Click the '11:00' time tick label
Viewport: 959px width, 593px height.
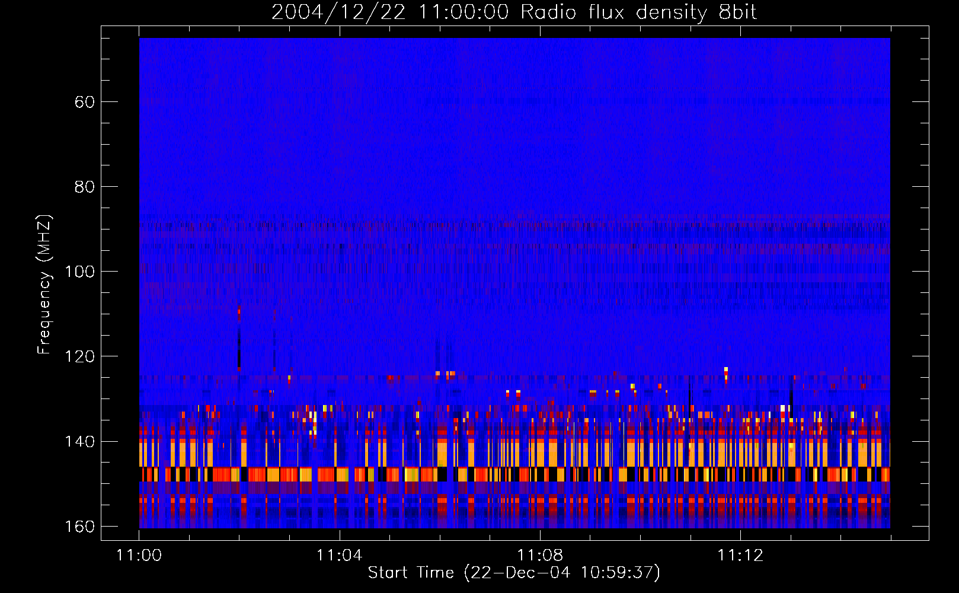tap(139, 556)
